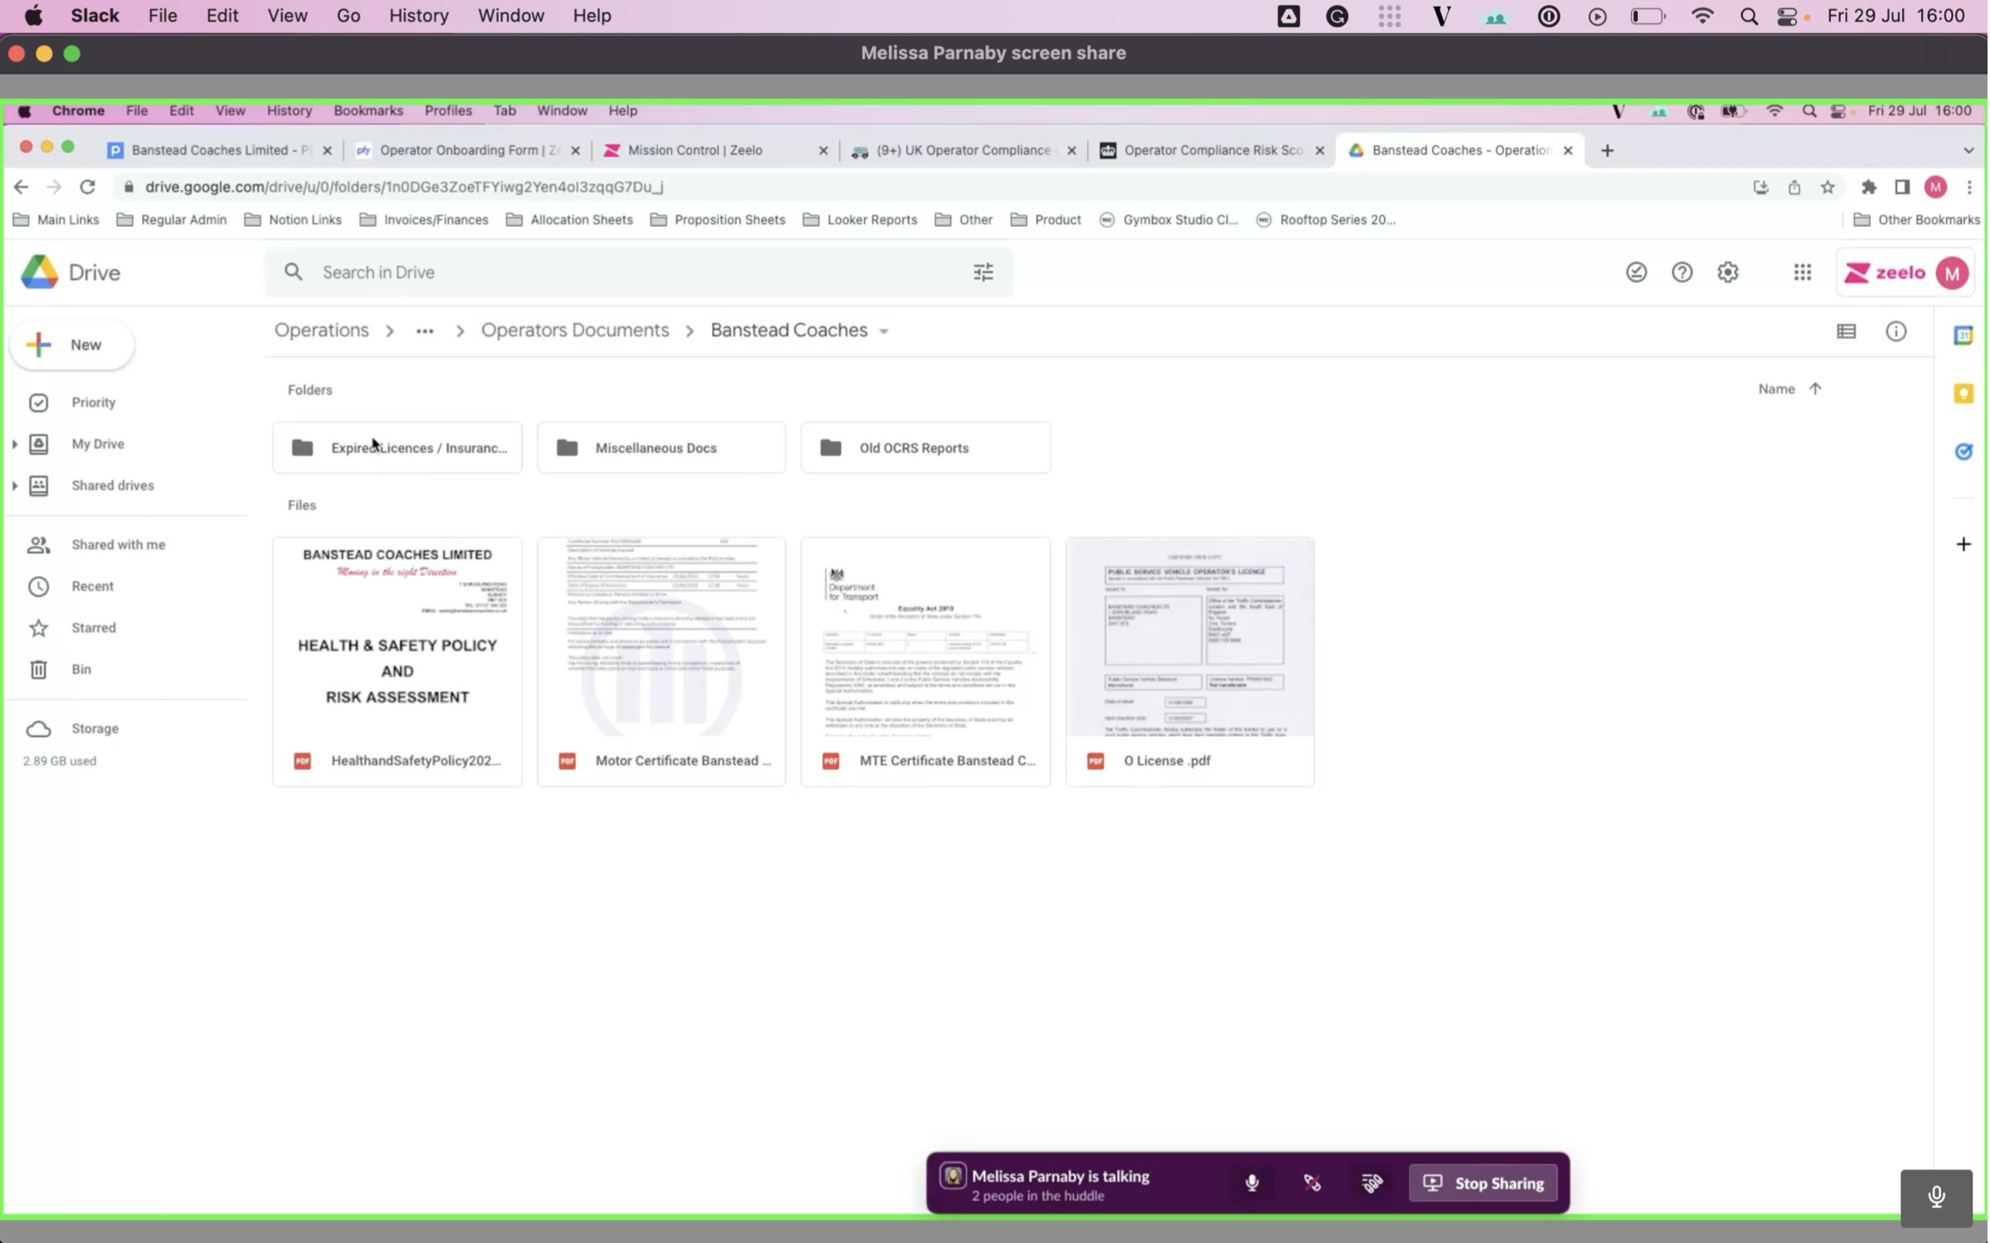This screenshot has height=1243, width=1990.
Task: Share this page from address bar
Action: point(1796,187)
